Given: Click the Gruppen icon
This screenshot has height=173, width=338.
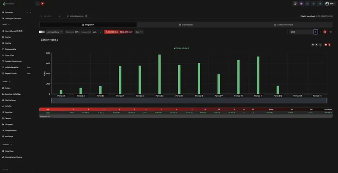Looking at the screenshot, I should tap(3, 124).
